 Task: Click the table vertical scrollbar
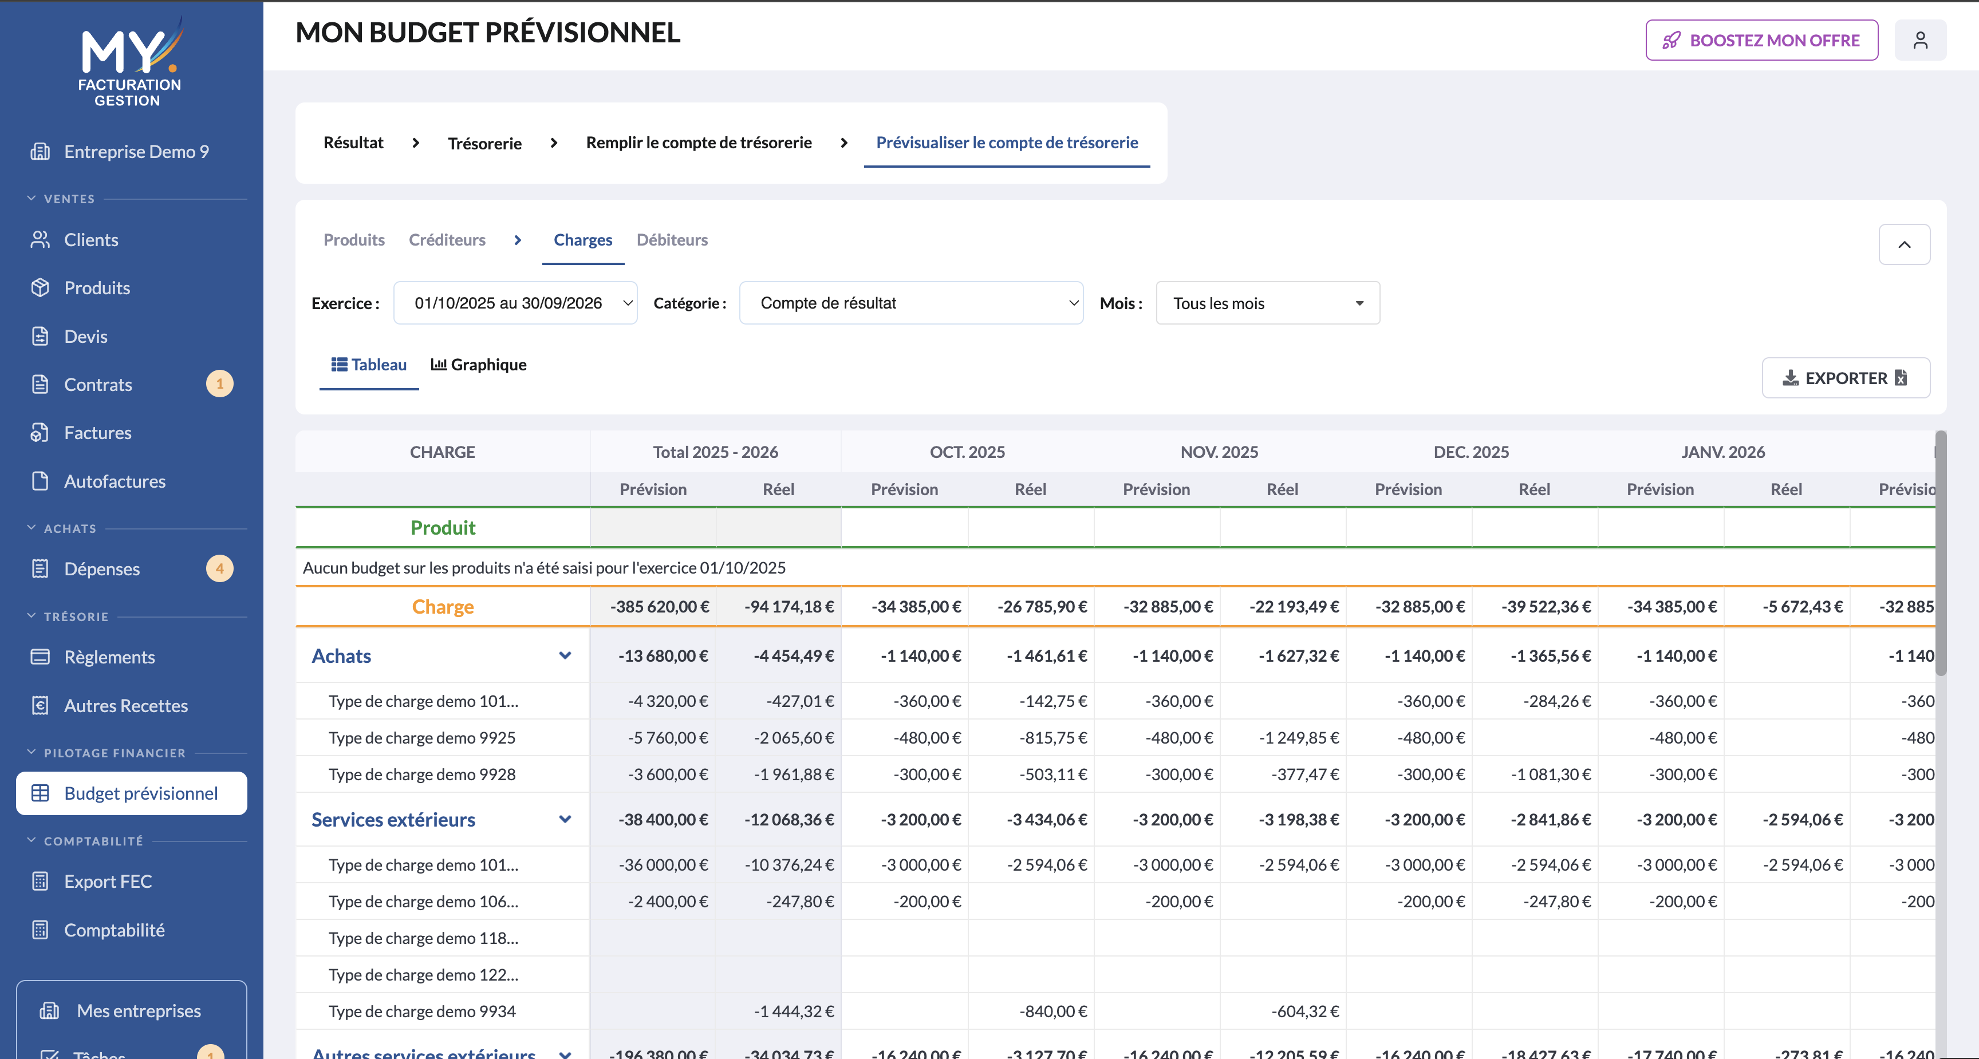pos(1941,553)
